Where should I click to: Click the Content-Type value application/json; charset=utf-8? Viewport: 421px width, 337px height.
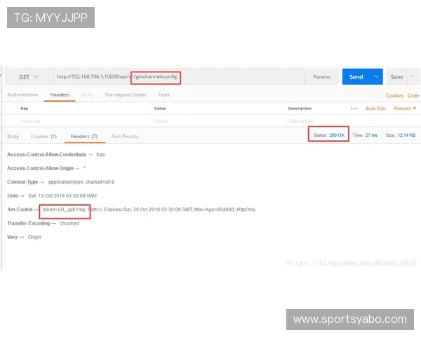[81, 183]
